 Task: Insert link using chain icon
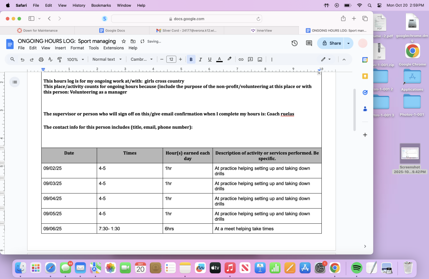coord(241,59)
